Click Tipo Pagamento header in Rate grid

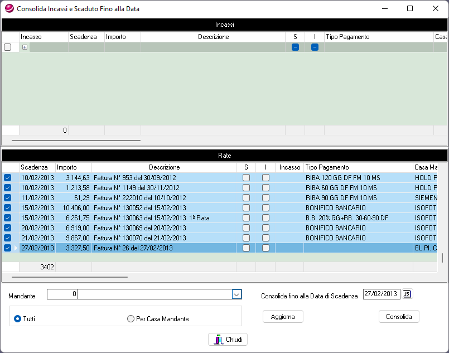(357, 167)
